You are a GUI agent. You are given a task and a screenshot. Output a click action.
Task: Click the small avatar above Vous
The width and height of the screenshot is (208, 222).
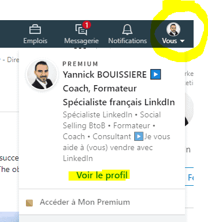point(173,29)
